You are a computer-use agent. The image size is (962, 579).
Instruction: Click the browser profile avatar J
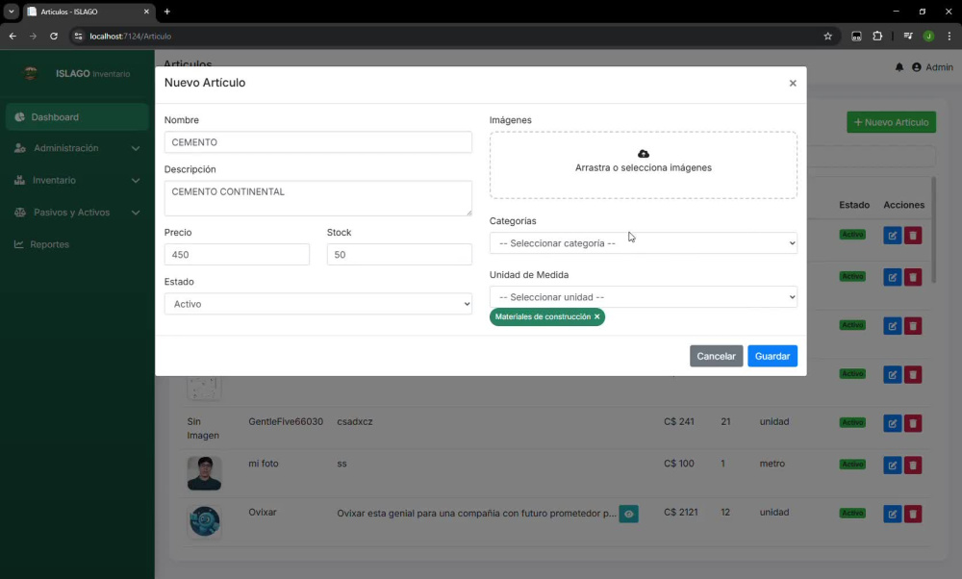[x=928, y=37]
